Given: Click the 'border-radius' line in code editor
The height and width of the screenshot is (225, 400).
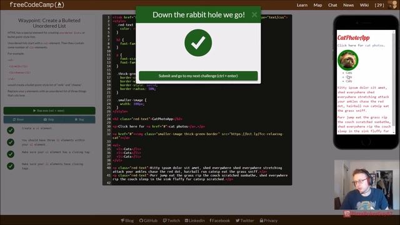Looking at the screenshot, I should (137, 89).
